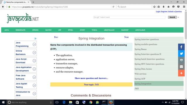Clear the site search with X
This screenshot has width=187, height=105.
click(178, 17)
